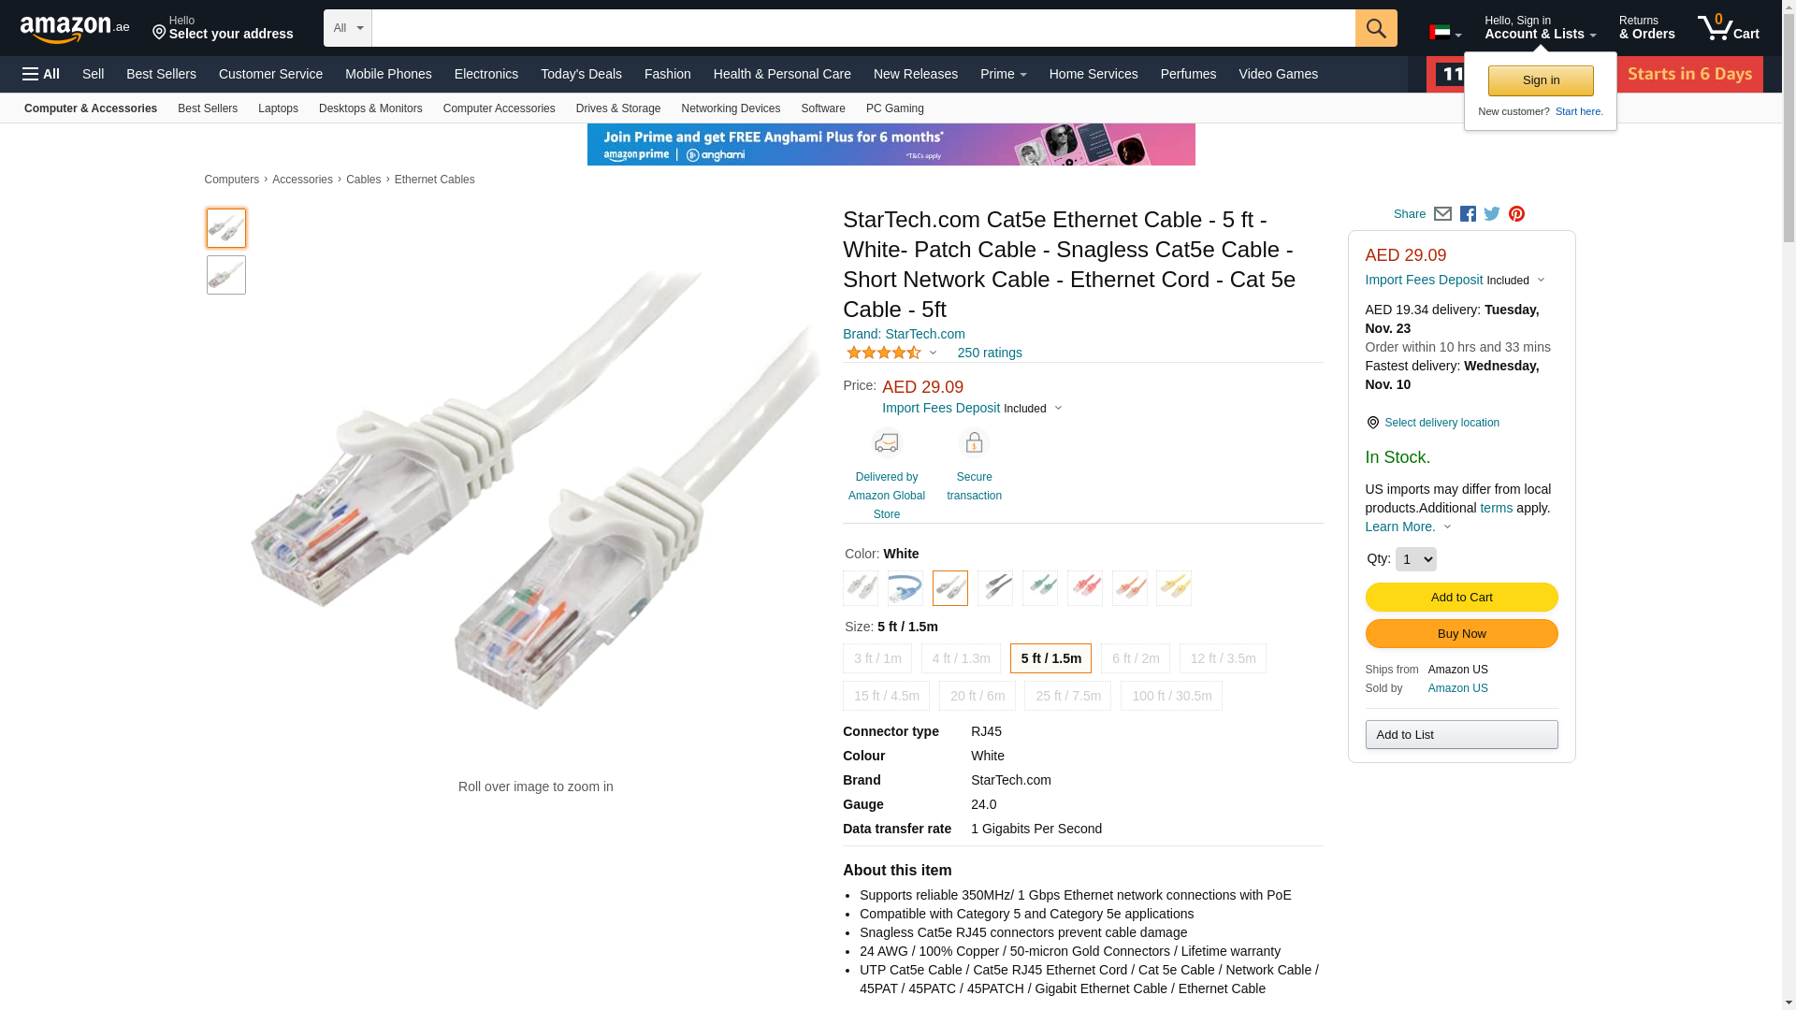Show the second product thumbnail image

[x=226, y=275]
